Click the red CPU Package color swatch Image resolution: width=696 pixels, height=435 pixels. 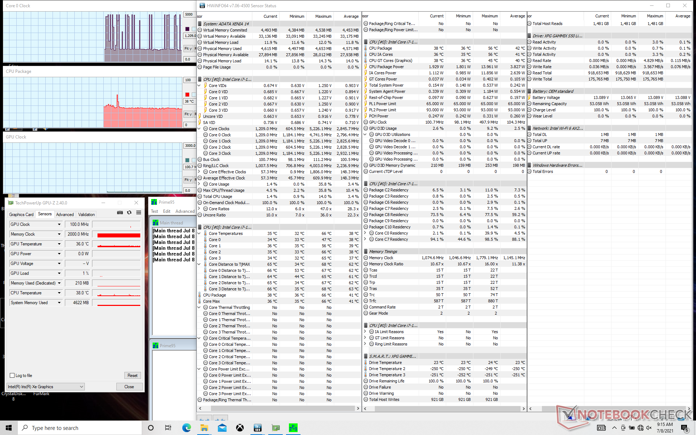(x=187, y=95)
